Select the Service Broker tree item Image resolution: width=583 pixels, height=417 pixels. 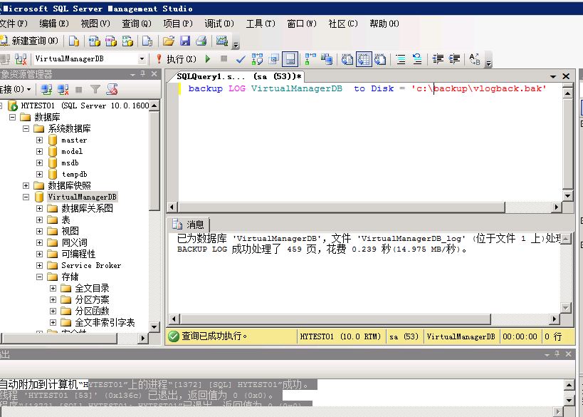(90, 265)
